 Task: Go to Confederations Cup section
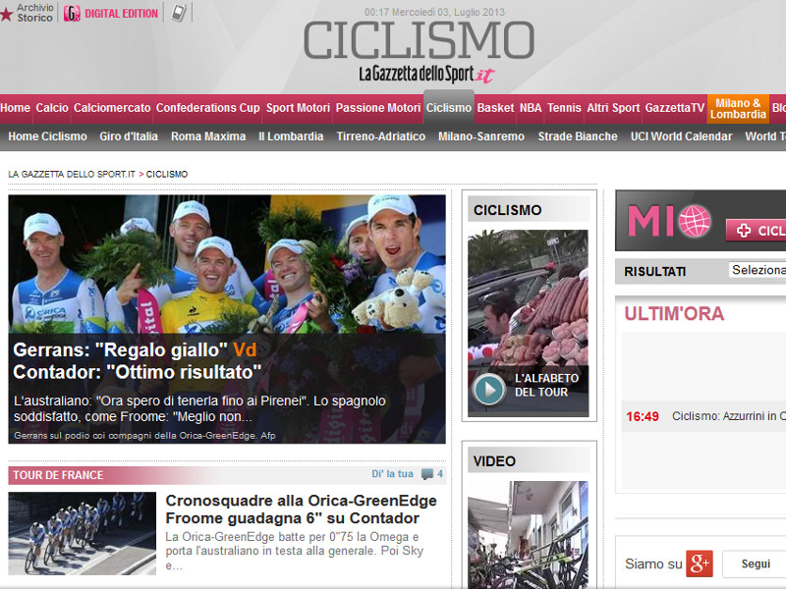(207, 108)
